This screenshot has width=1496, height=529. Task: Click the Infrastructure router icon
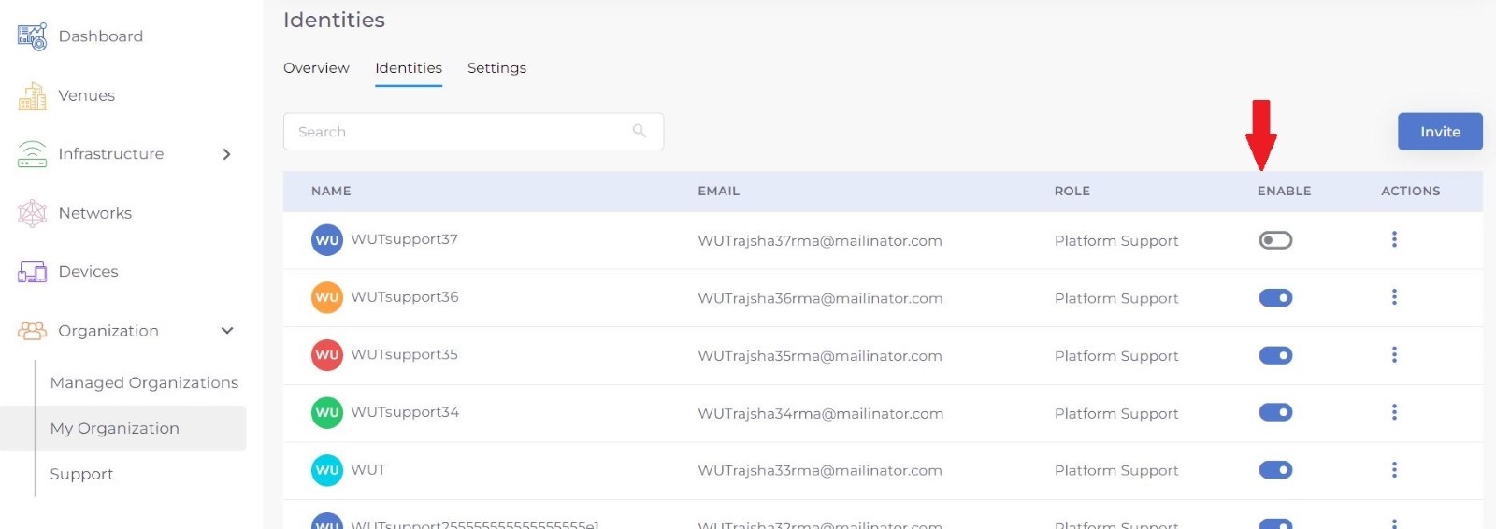(x=32, y=154)
